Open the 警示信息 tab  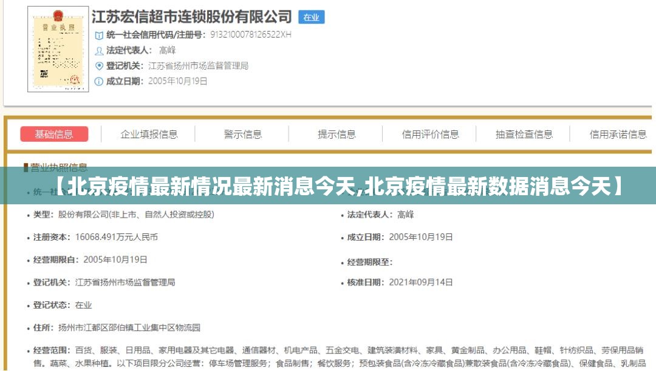242,134
